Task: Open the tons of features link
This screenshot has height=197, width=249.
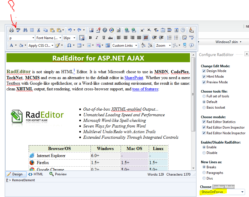Action: tap(145, 89)
